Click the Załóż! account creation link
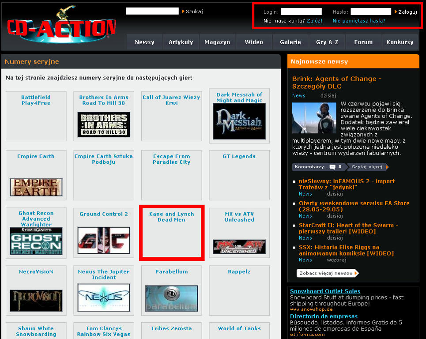The width and height of the screenshot is (426, 339). coord(315,21)
